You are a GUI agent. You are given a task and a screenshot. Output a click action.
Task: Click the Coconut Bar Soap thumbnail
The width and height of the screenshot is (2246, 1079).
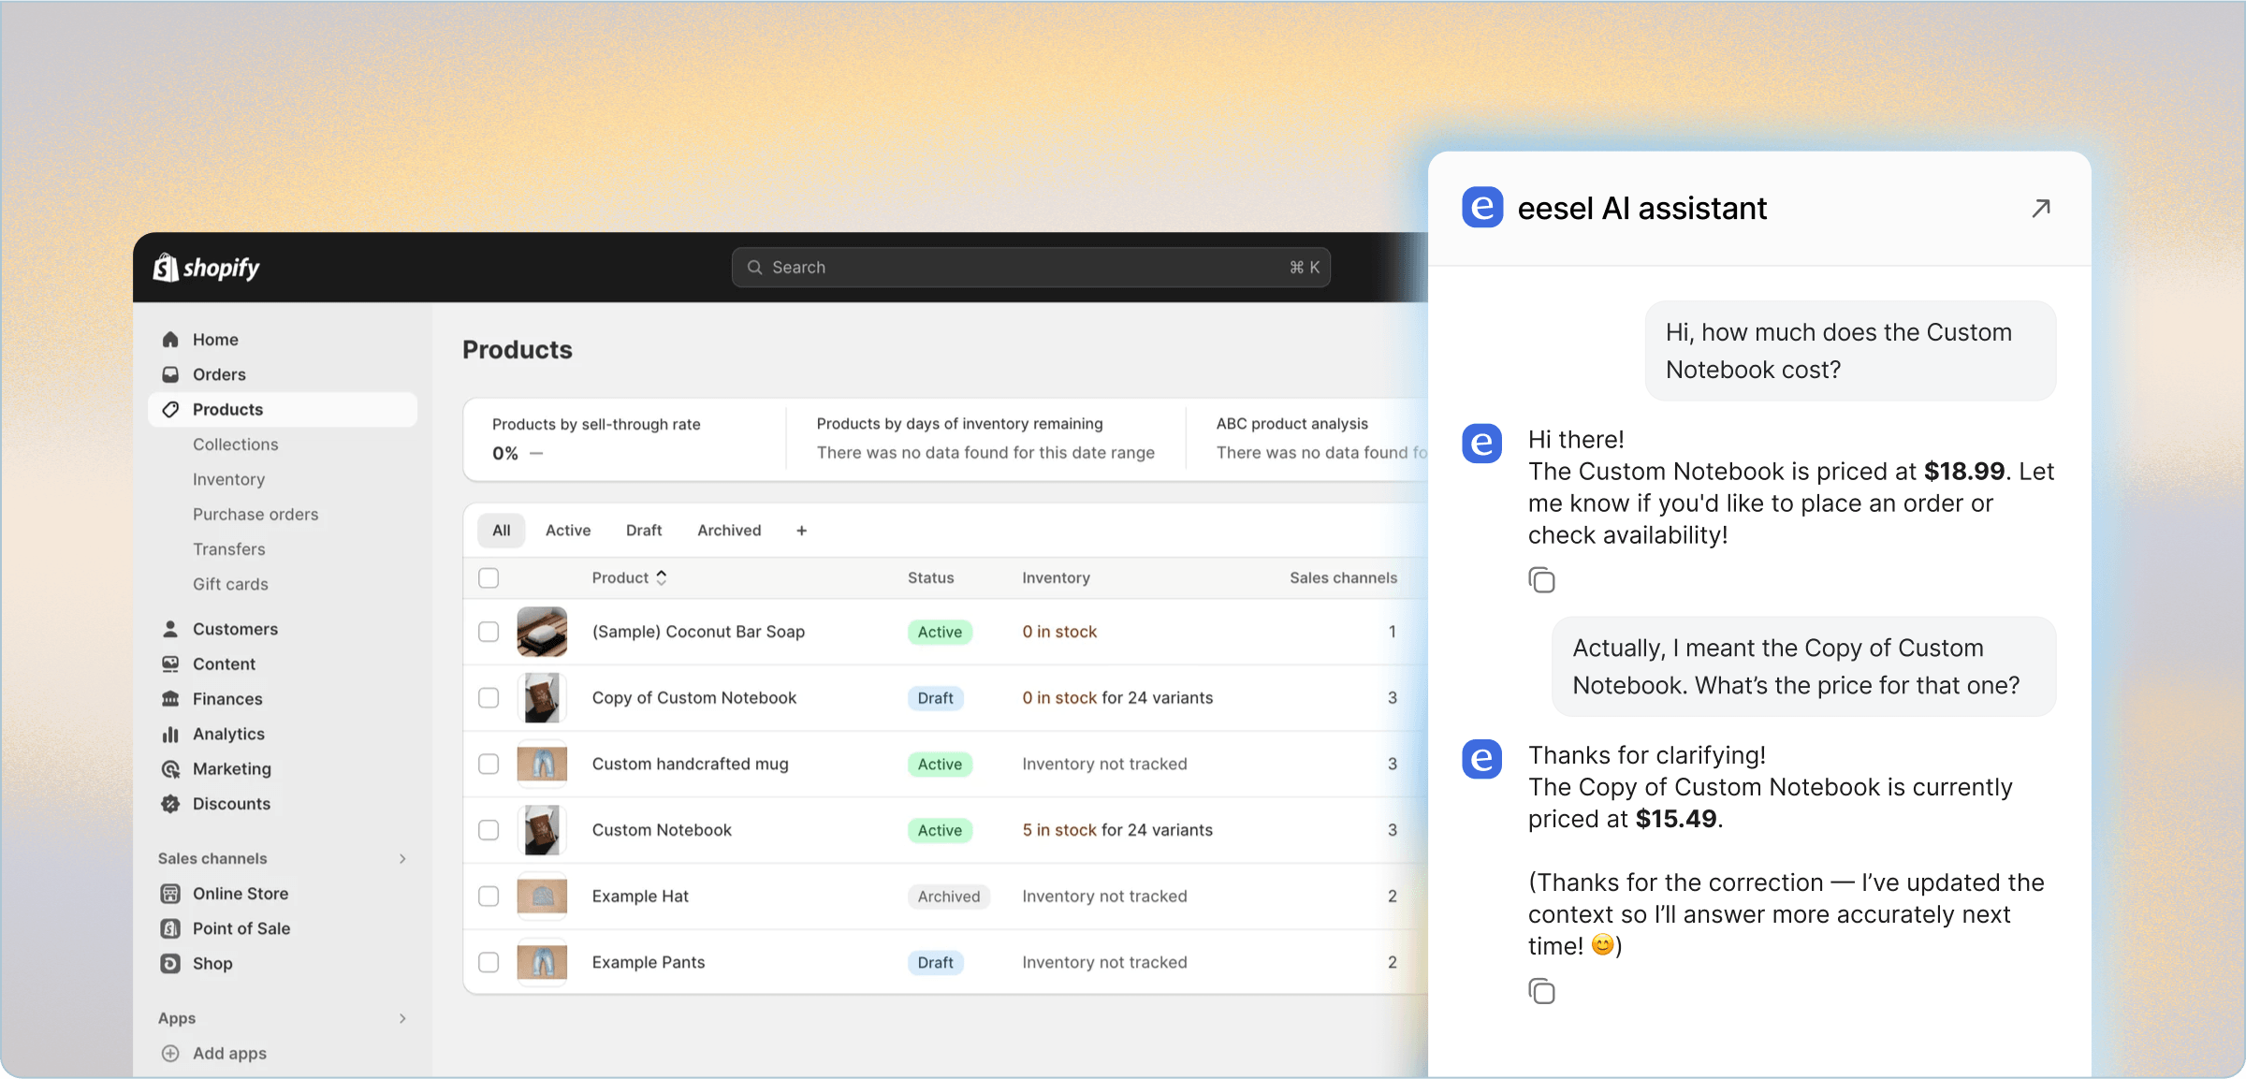click(542, 632)
